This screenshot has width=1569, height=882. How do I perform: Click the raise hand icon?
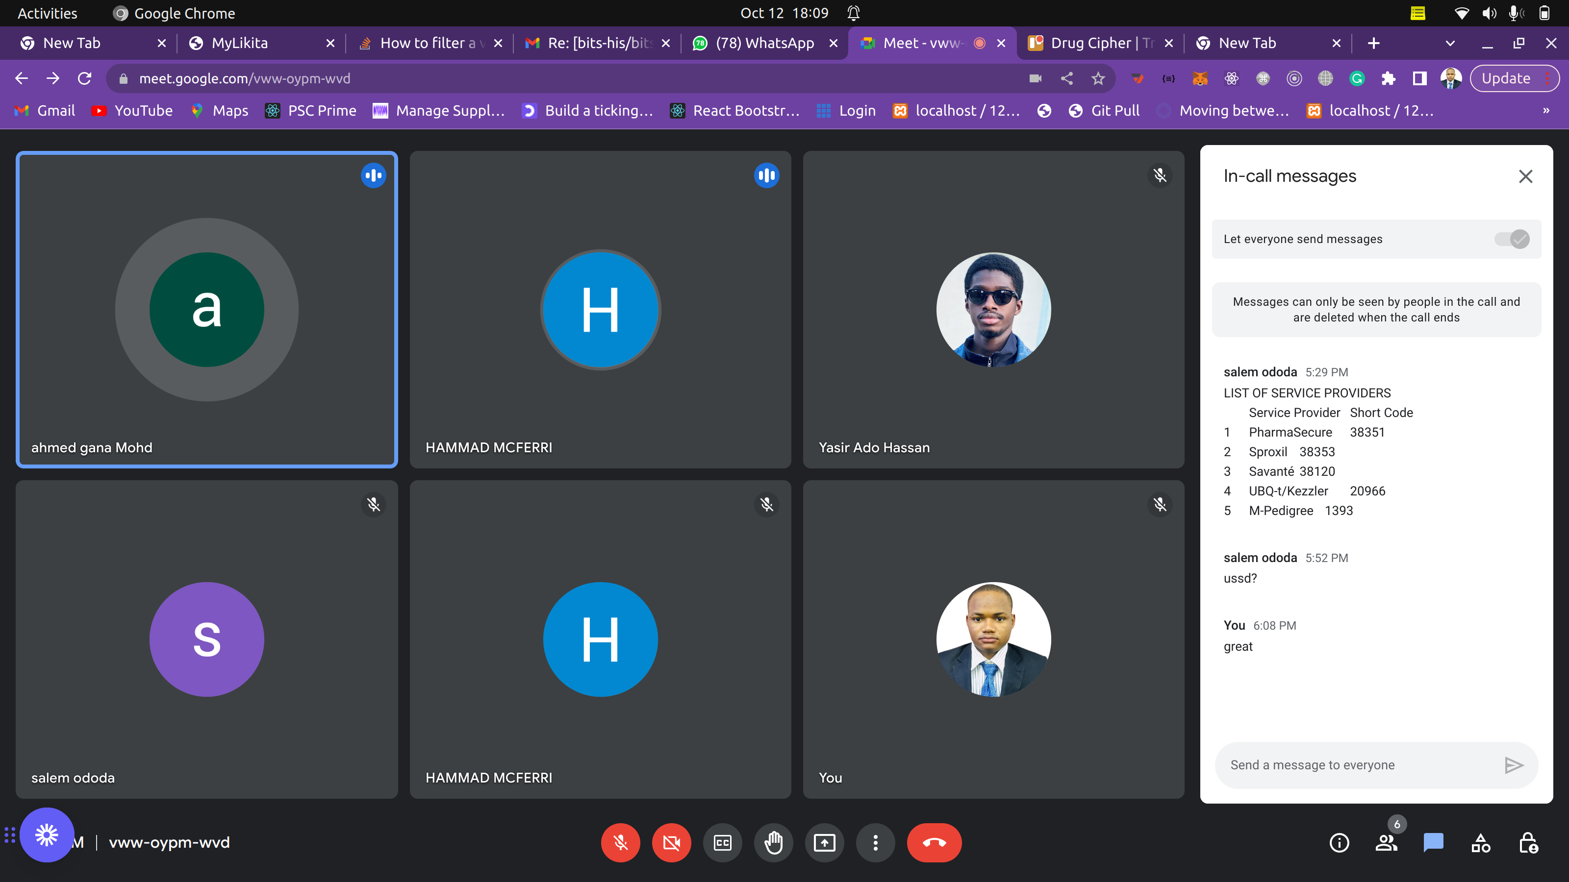[x=774, y=843]
